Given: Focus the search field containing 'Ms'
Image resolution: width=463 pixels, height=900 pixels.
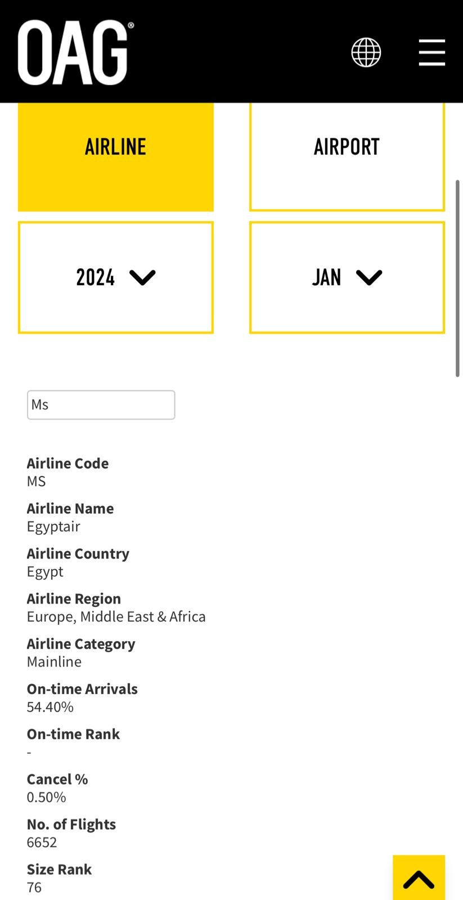Looking at the screenshot, I should 101,405.
